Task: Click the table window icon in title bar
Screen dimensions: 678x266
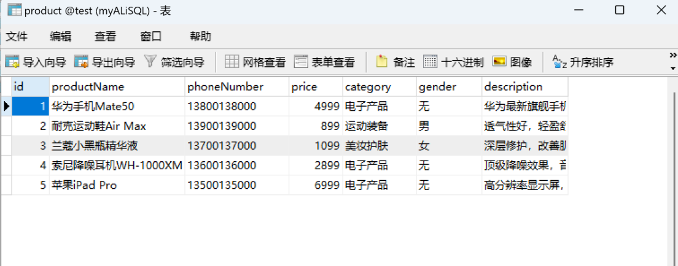Action: pos(14,10)
